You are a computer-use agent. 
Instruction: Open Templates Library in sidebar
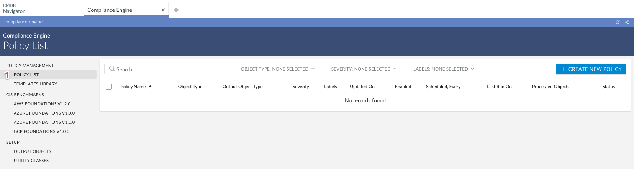click(35, 84)
